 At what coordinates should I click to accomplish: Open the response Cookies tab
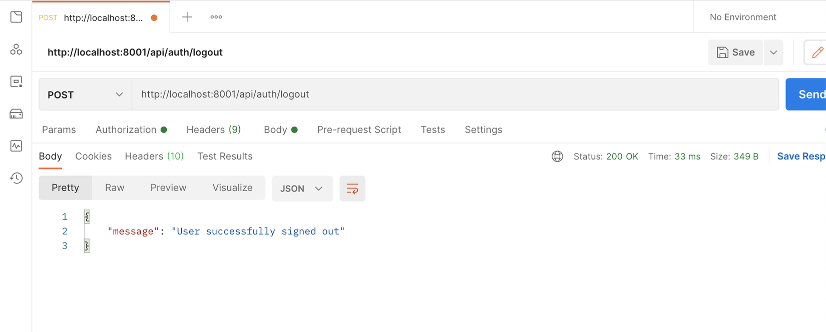point(93,156)
